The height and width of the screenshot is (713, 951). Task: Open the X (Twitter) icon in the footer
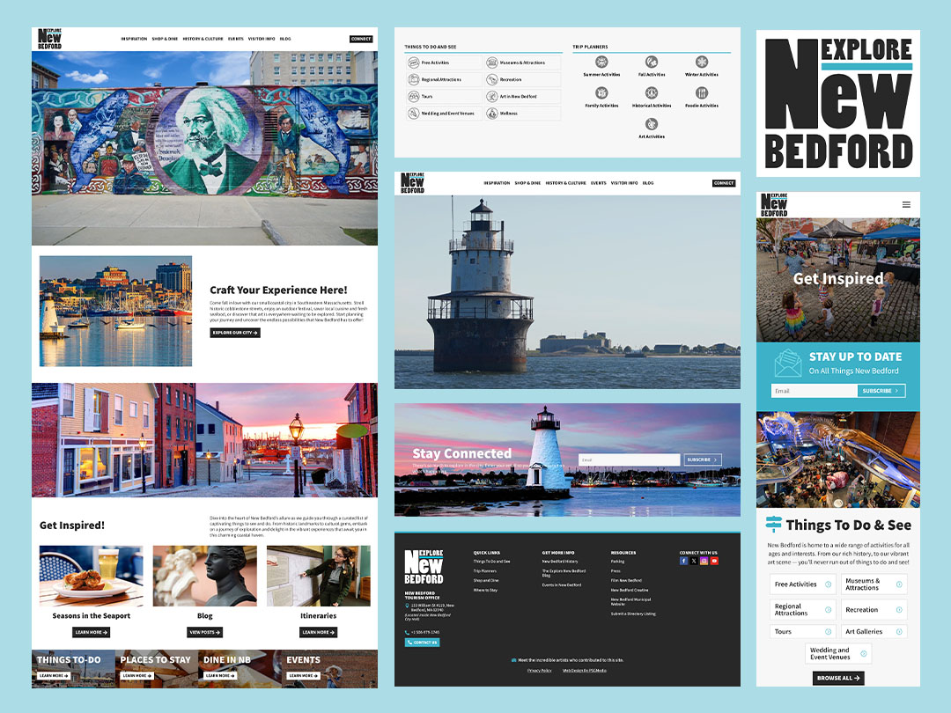click(x=694, y=561)
